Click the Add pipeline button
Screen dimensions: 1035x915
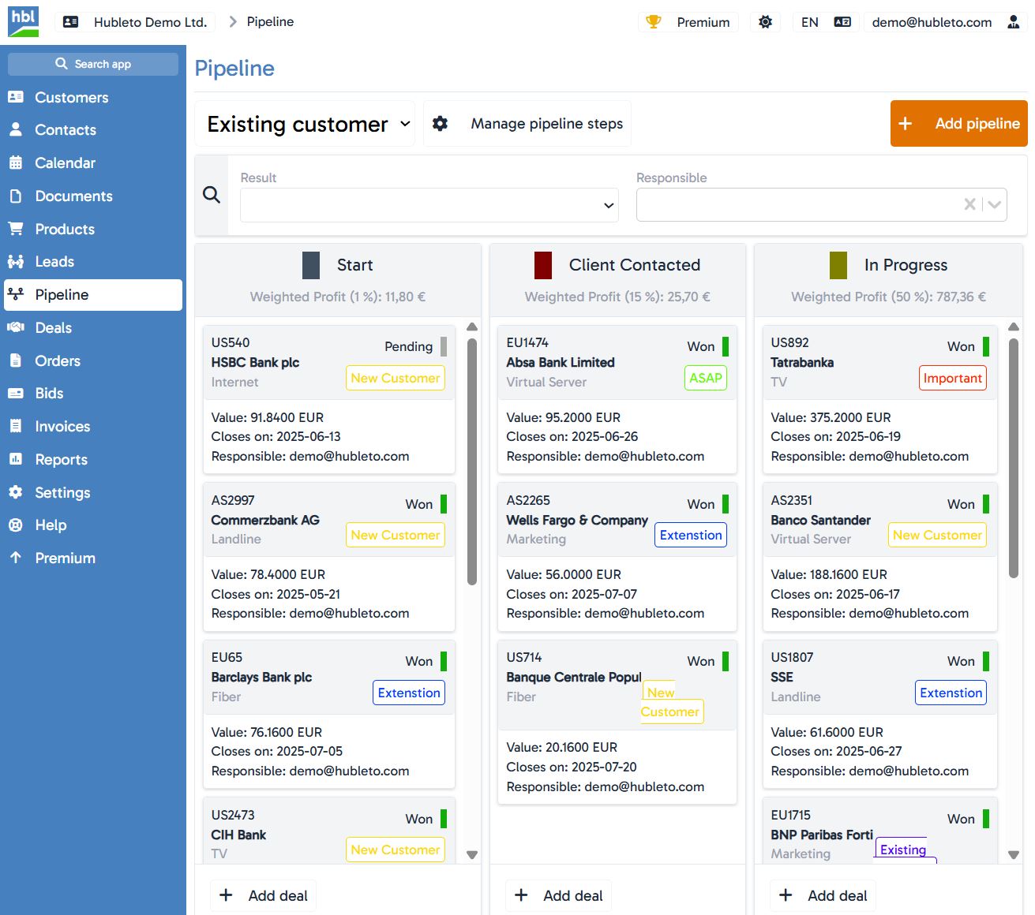point(958,124)
